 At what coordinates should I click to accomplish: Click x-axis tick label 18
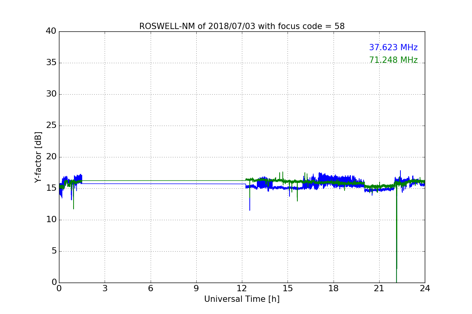click(x=334, y=288)
